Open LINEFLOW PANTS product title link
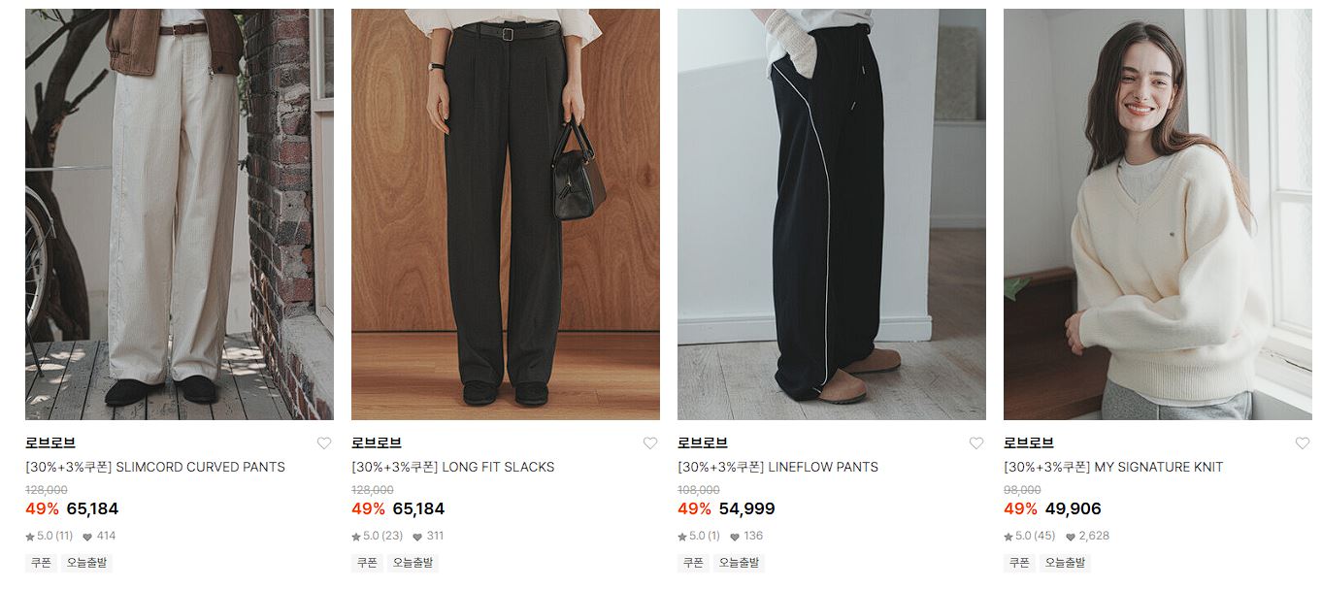Image resolution: width=1322 pixels, height=589 pixels. [777, 467]
